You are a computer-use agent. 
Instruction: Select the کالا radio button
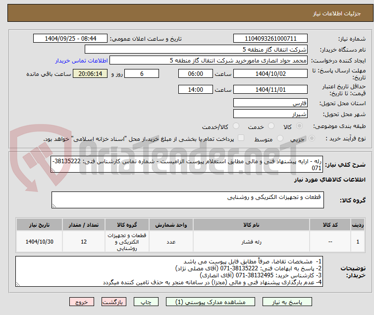(x=299, y=126)
